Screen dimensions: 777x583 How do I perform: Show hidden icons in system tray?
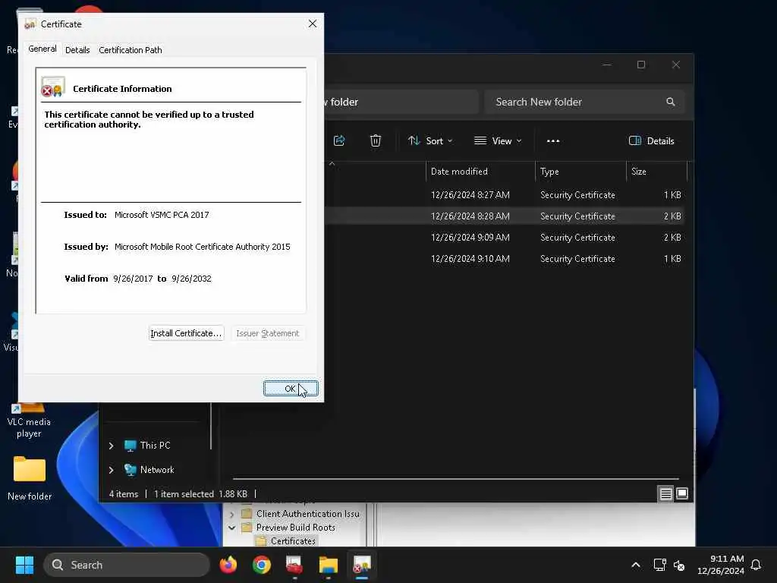636,565
